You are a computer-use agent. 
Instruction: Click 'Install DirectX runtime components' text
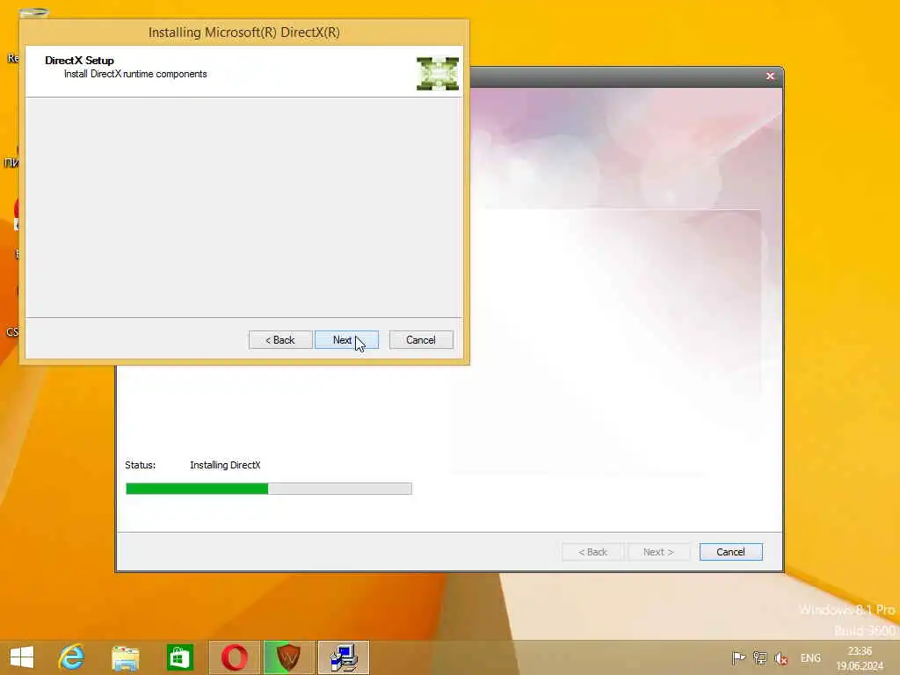tap(135, 74)
